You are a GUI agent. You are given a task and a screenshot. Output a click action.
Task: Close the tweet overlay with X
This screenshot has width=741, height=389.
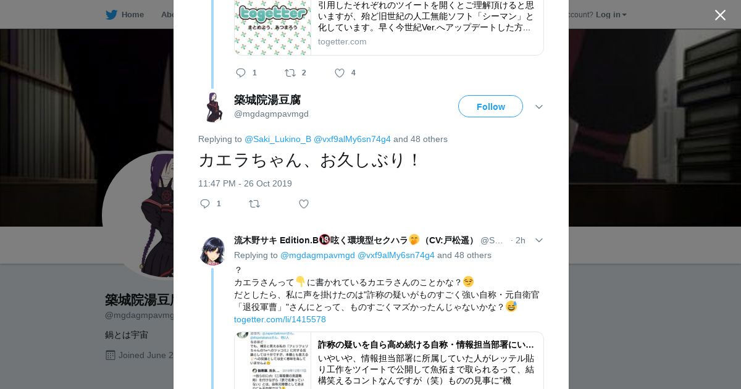click(720, 15)
